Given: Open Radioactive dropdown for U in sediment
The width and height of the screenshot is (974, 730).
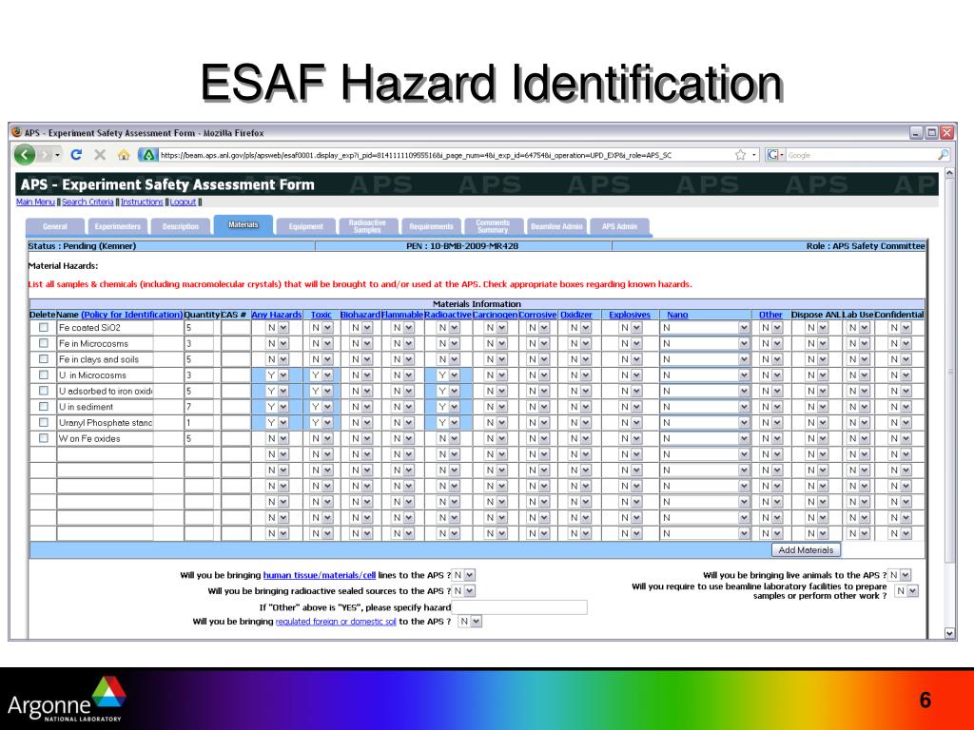Looking at the screenshot, I should coord(448,407).
